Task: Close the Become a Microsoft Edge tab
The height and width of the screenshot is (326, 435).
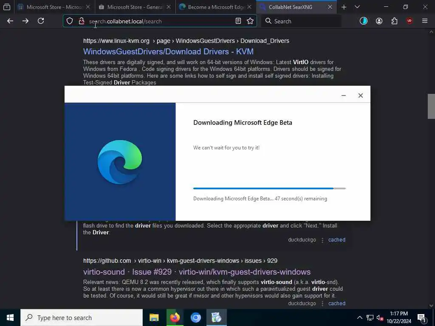Action: pyautogui.click(x=249, y=7)
